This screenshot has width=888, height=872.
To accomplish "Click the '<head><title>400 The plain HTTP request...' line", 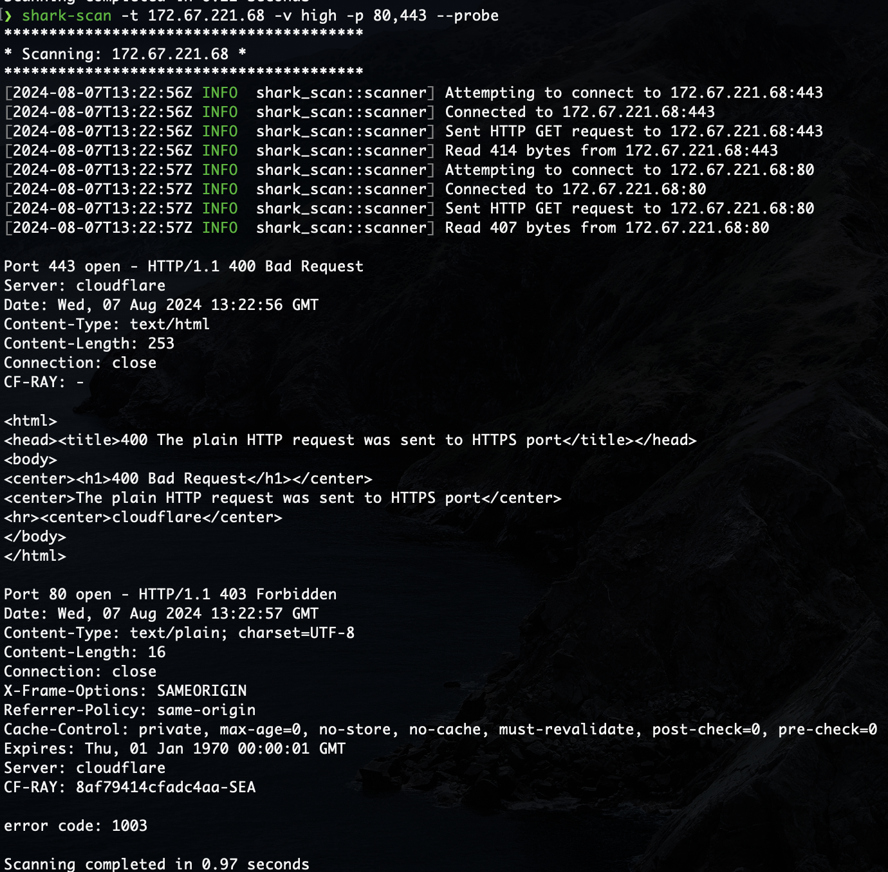I will (350, 440).
